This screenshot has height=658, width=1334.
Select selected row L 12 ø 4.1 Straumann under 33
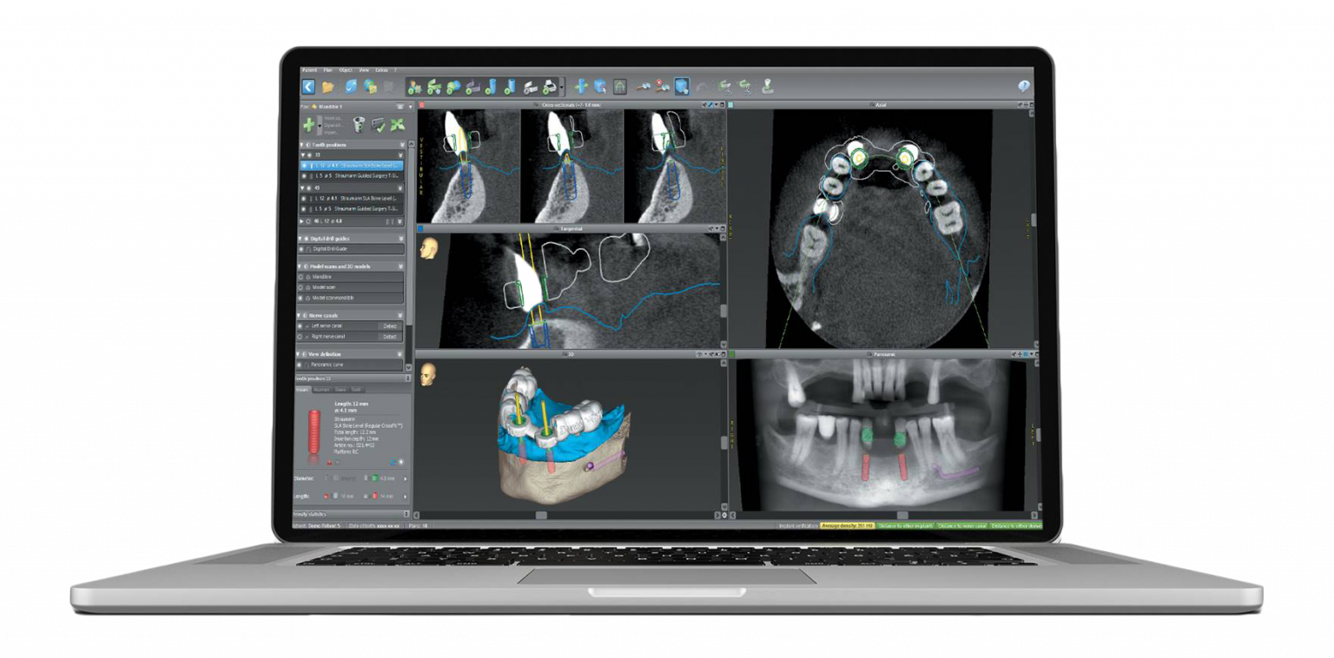click(x=352, y=165)
